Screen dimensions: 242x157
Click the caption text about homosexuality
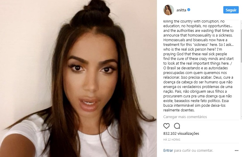pos(198,42)
